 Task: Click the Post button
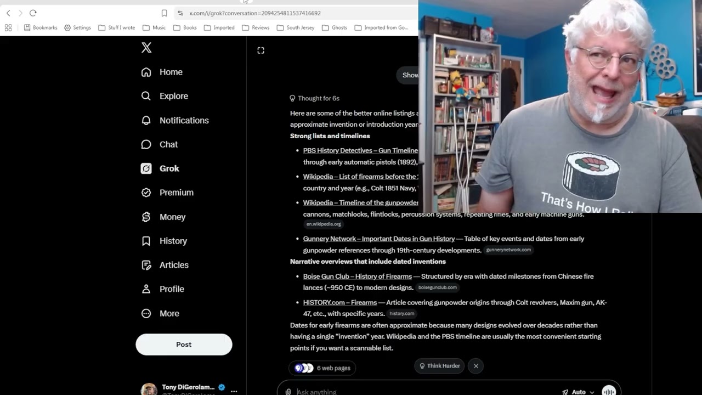[x=184, y=345]
